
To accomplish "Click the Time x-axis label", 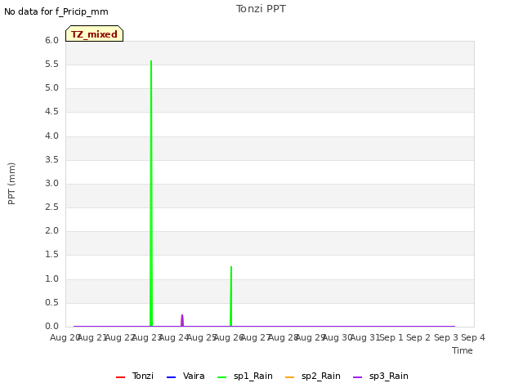I will click(463, 350).
